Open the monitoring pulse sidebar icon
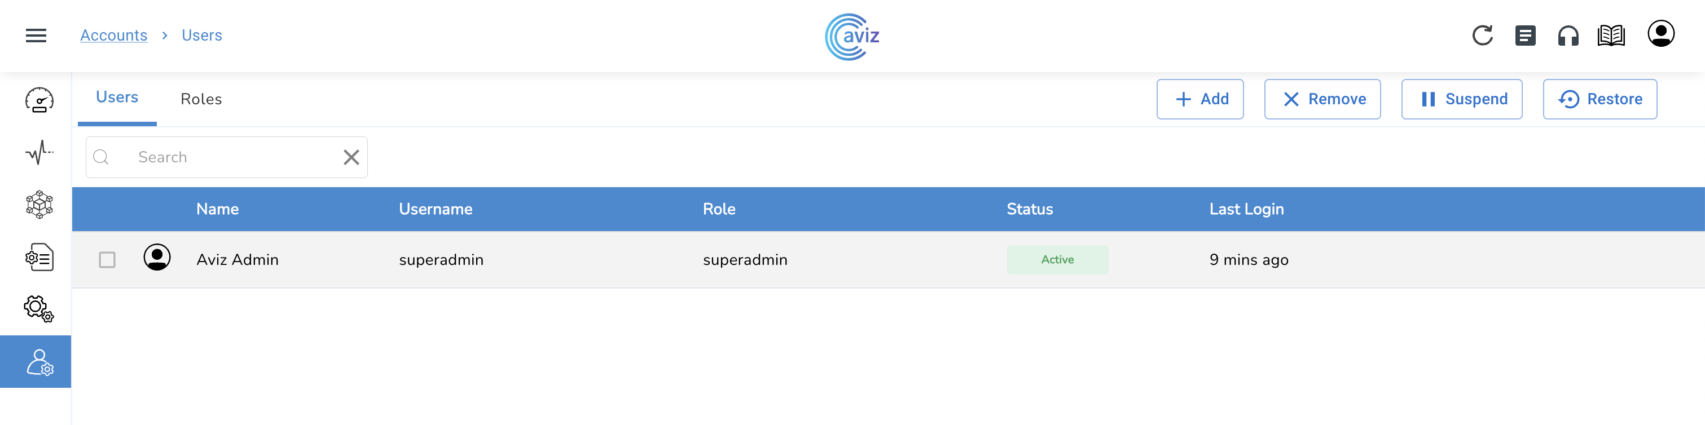The height and width of the screenshot is (425, 1705). [39, 153]
